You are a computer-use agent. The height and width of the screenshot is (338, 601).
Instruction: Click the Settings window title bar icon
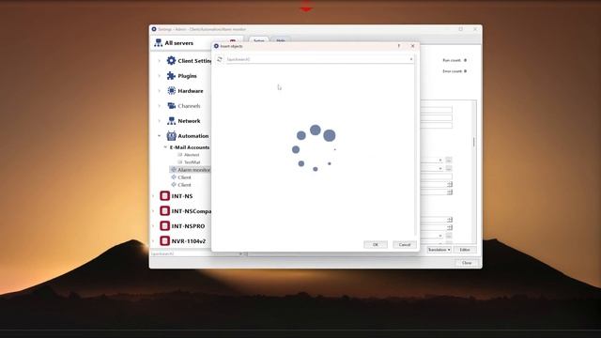click(154, 29)
